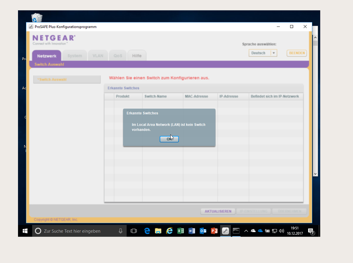The image size is (353, 263).
Task: Click OK in the Erkannte Switches dialog
Action: click(169, 139)
